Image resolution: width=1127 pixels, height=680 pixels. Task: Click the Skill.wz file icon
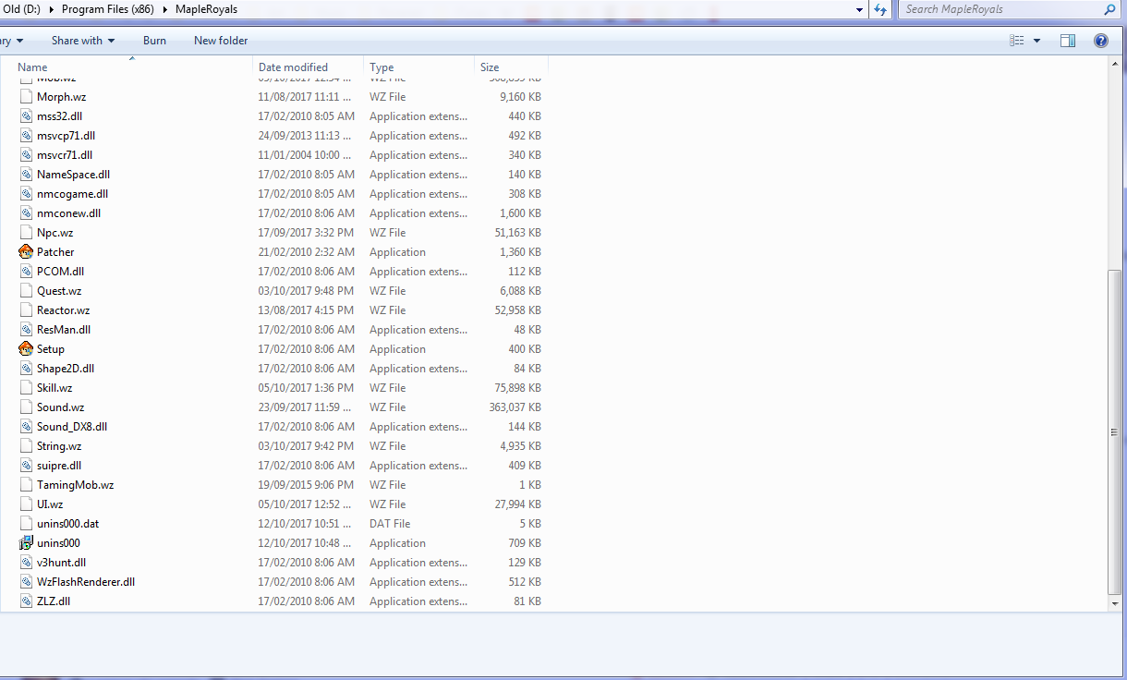[x=27, y=388]
